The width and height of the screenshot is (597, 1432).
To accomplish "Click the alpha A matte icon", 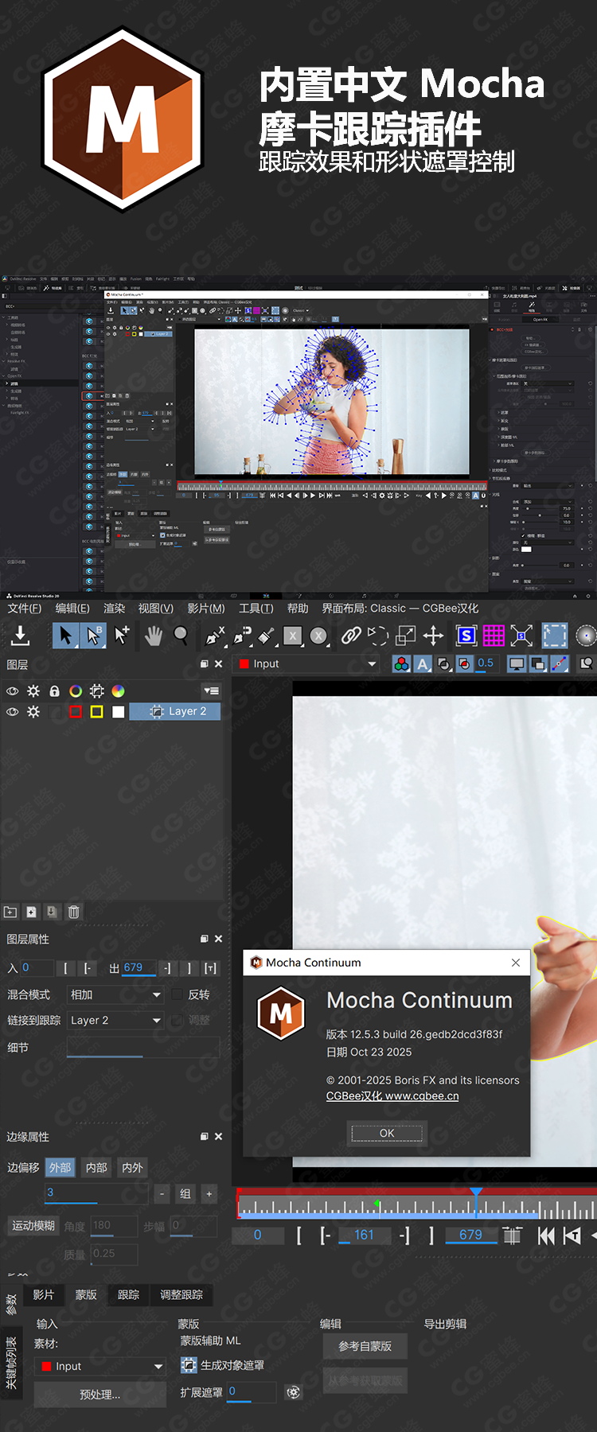I will 423,663.
